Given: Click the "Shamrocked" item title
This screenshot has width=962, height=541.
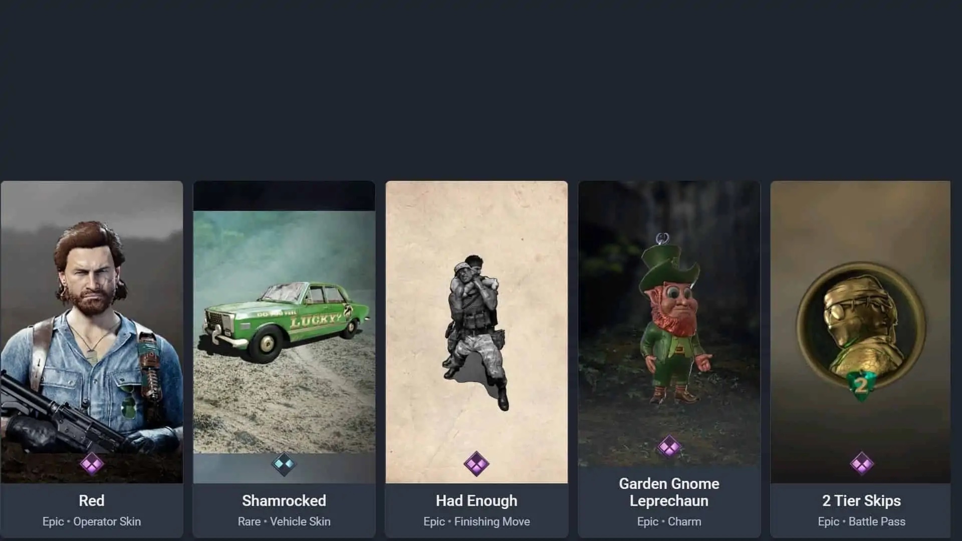Looking at the screenshot, I should click(284, 500).
